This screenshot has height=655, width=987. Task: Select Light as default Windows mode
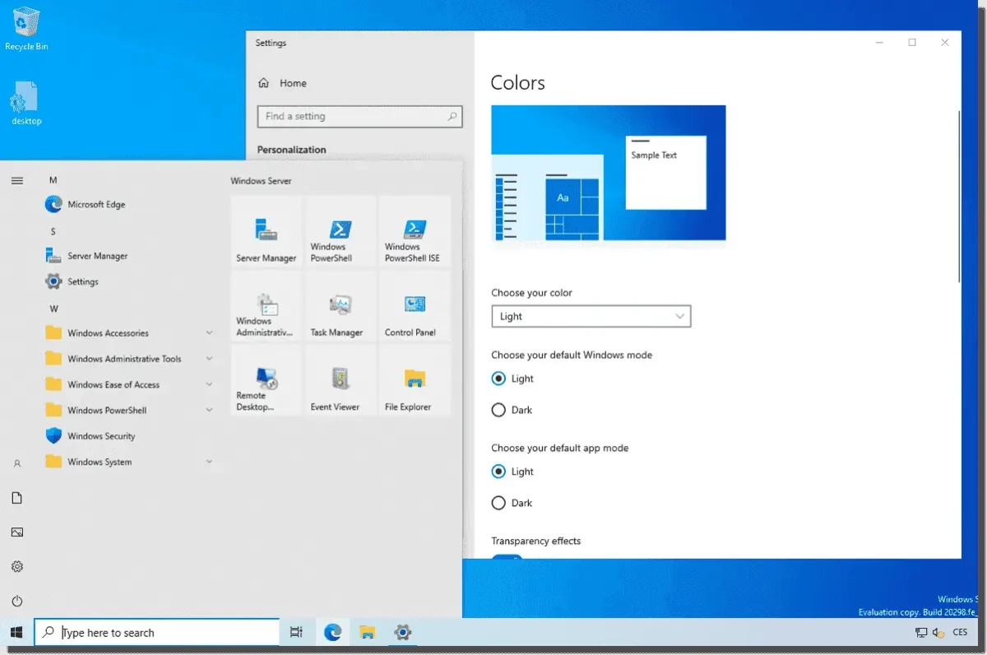pos(500,379)
